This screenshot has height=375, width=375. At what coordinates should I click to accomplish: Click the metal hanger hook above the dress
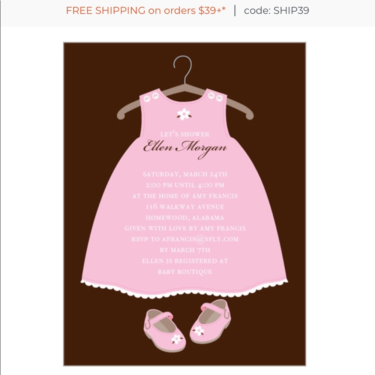coord(183,69)
